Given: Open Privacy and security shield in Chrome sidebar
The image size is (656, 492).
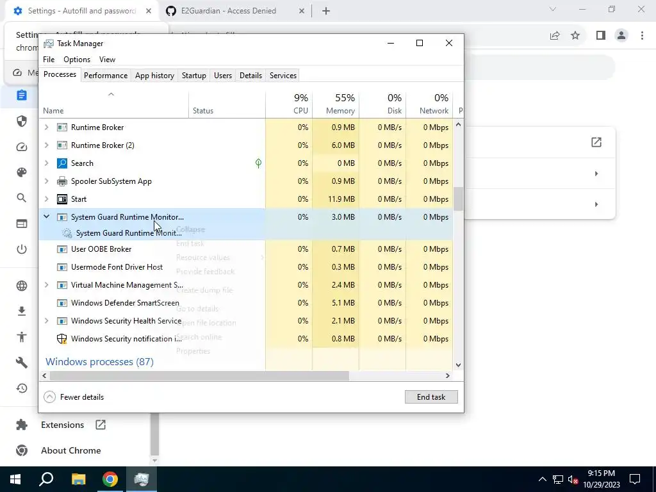Looking at the screenshot, I should (x=22, y=121).
